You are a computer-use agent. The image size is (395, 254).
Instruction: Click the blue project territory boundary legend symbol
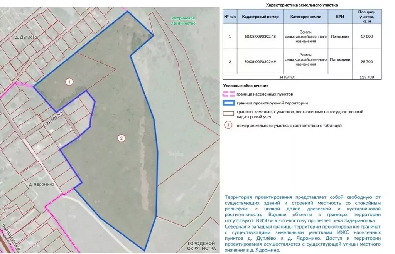(229, 103)
